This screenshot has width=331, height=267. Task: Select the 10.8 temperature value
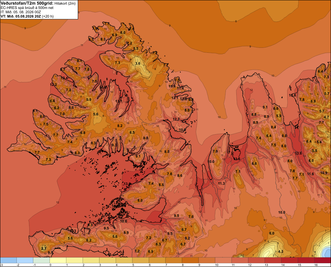coord(292,95)
